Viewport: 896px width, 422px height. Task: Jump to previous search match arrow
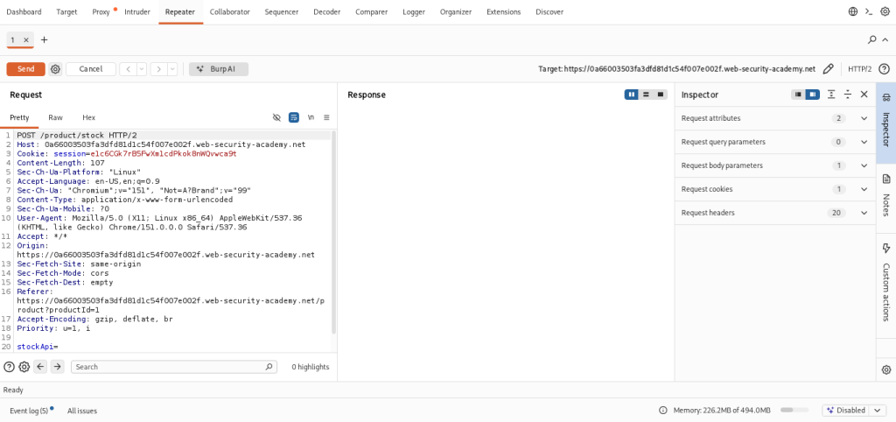[x=40, y=367]
